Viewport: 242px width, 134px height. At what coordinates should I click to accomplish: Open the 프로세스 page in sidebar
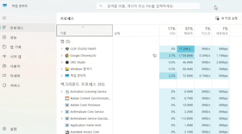[28, 28]
